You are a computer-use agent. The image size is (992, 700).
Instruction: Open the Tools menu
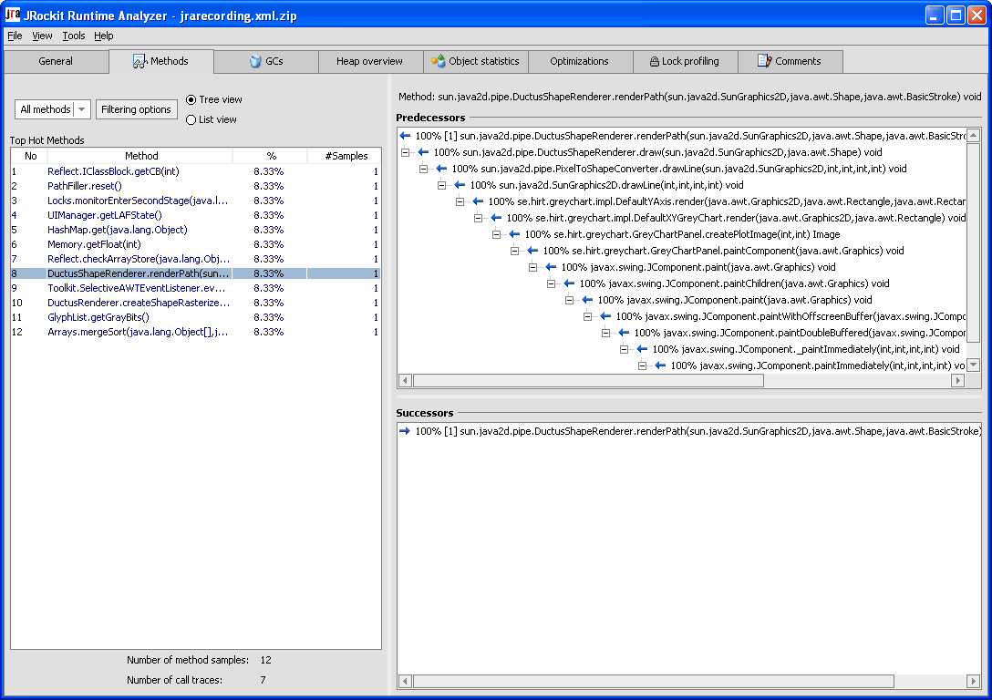73,36
